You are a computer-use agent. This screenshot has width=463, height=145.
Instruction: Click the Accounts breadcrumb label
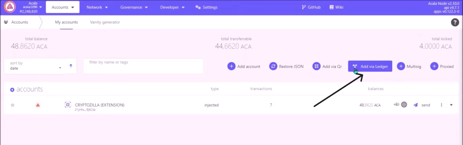pos(20,22)
